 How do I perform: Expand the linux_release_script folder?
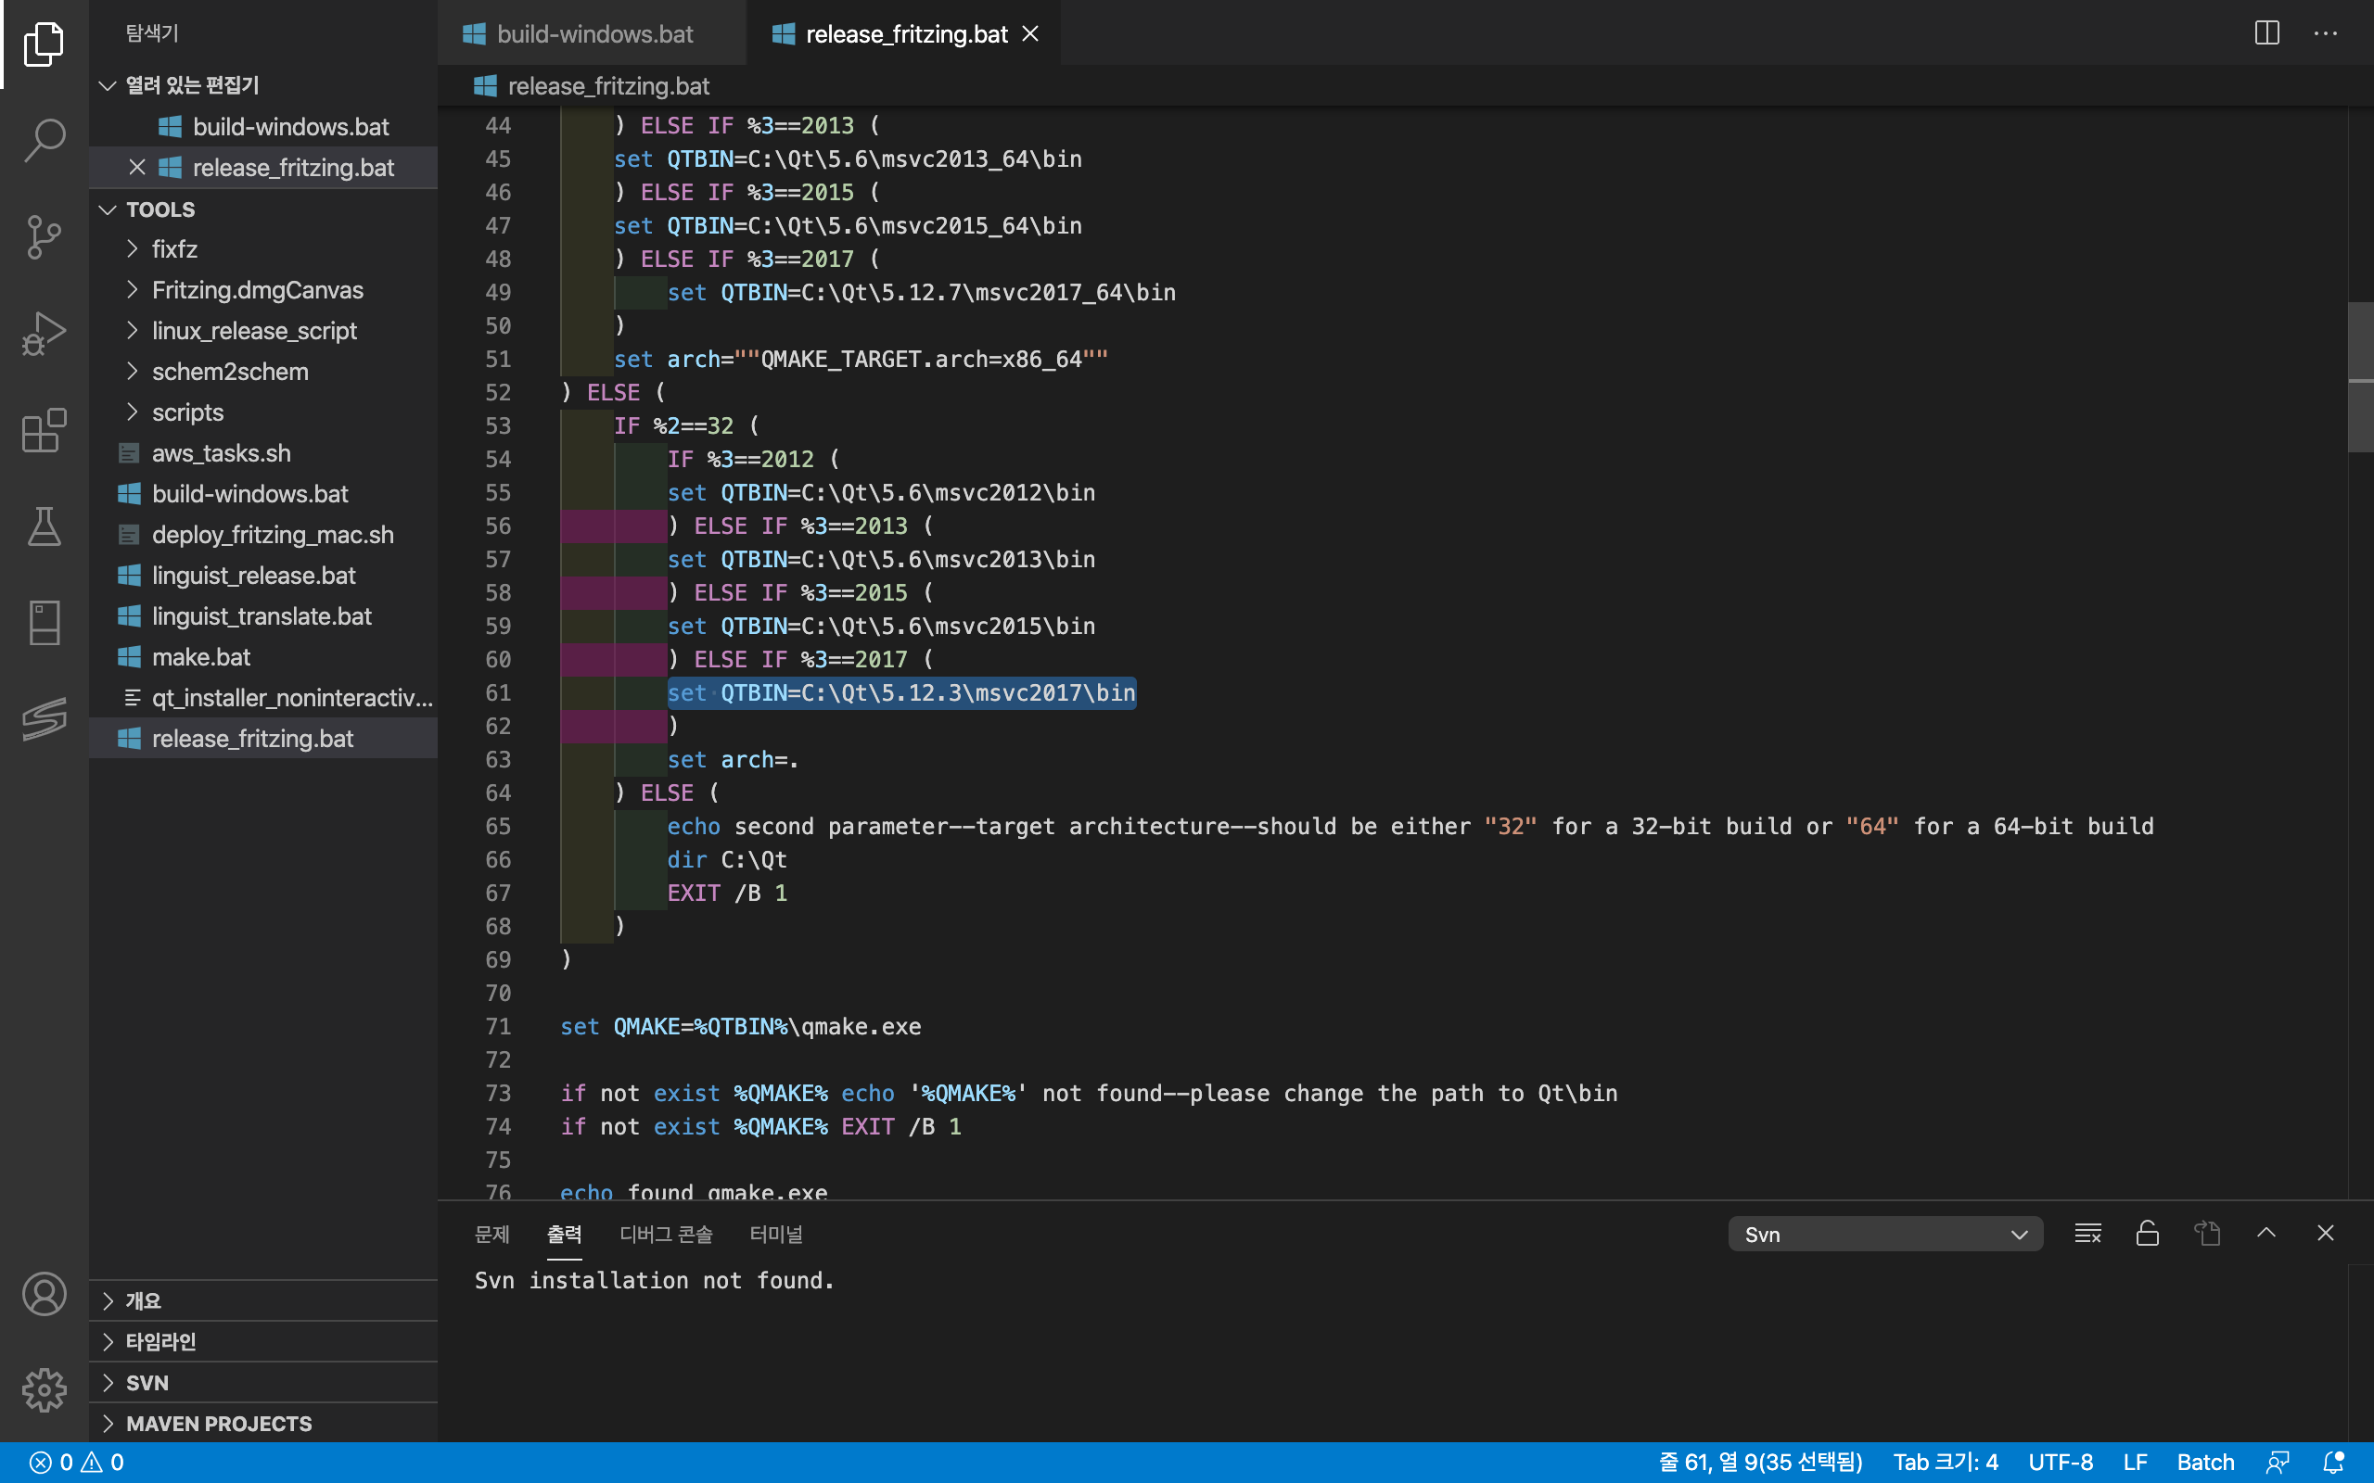(254, 331)
